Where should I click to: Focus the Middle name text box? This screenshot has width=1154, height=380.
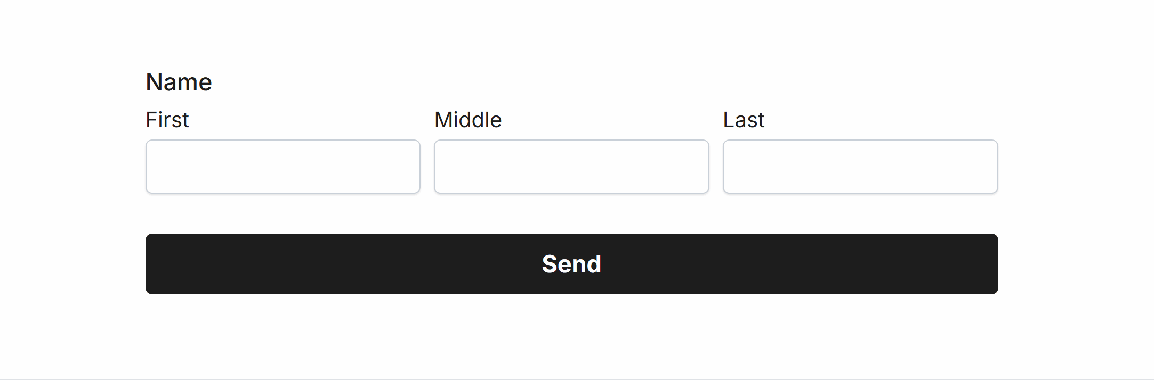571,167
